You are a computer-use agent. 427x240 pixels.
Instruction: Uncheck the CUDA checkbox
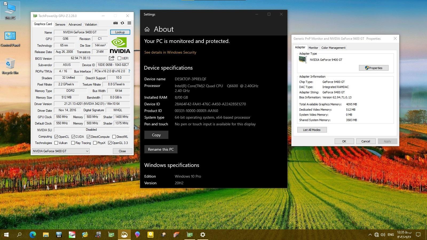coord(73,137)
